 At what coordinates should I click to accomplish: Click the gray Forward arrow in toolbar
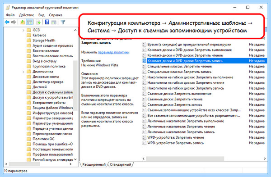14,22
